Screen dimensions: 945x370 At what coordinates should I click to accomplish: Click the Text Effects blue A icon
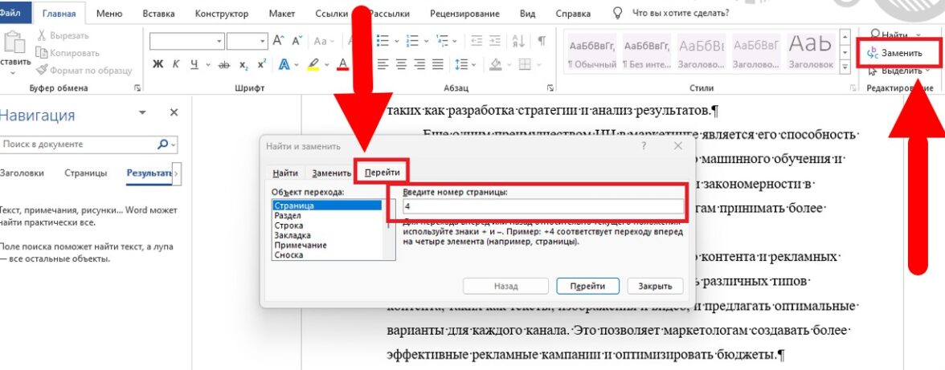[284, 63]
